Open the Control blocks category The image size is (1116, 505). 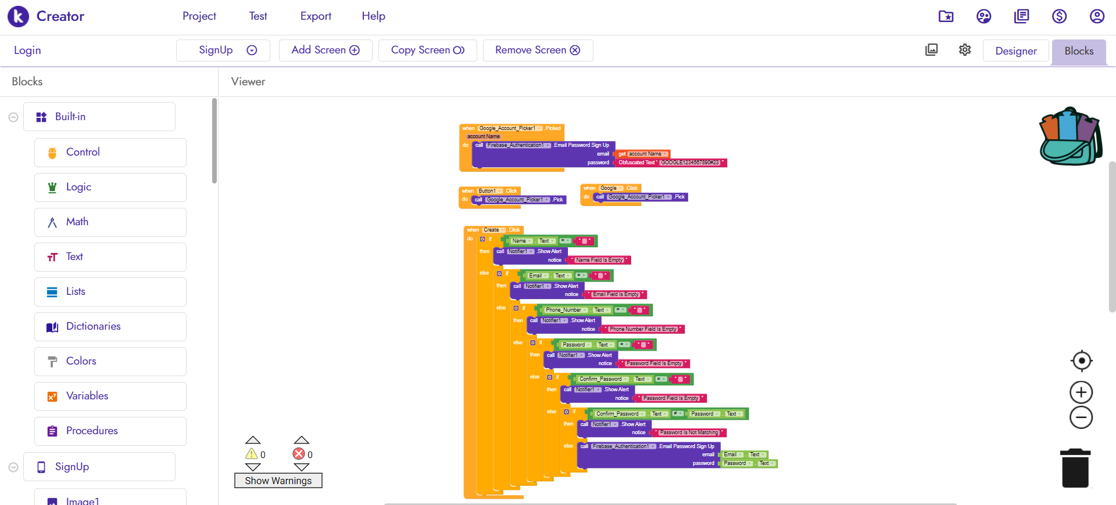pos(110,153)
